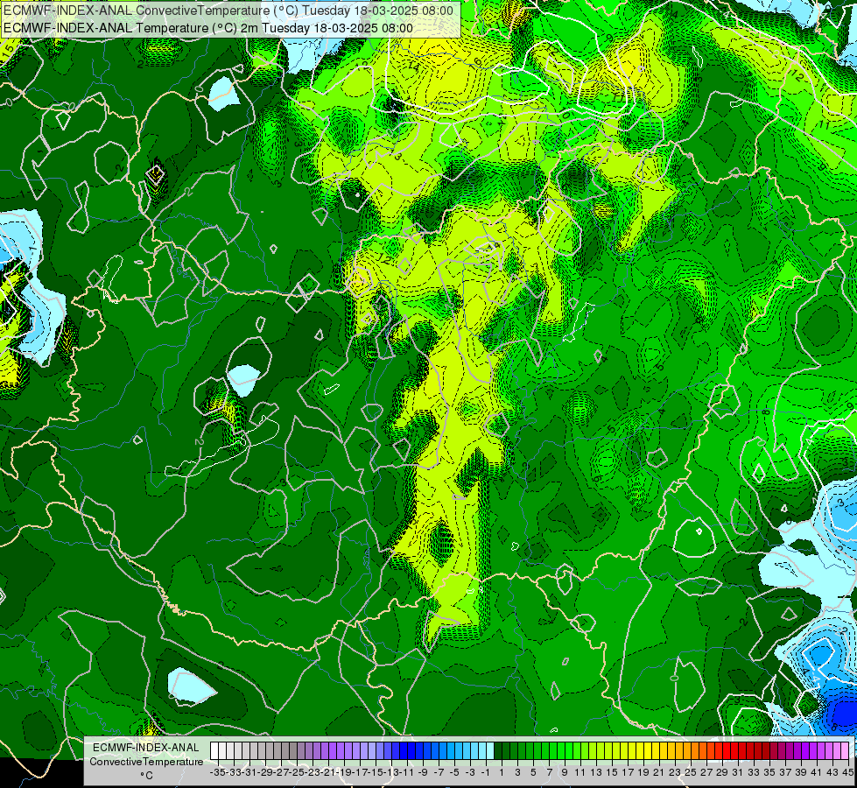
Task: Click the '1' value on the legend scale
Action: pos(502,773)
